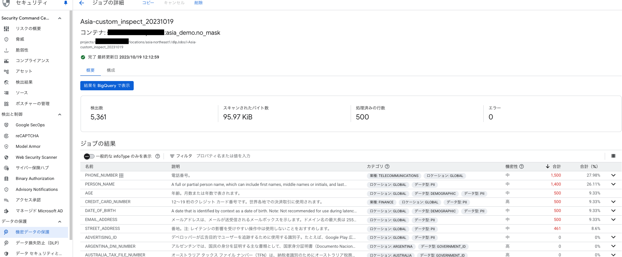
Task: Click the reCAPTCHA icon
Action: [6, 136]
